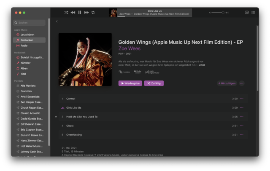This screenshot has width=270, height=171.
Task: Skip back to the previous track
Action: (73, 12)
